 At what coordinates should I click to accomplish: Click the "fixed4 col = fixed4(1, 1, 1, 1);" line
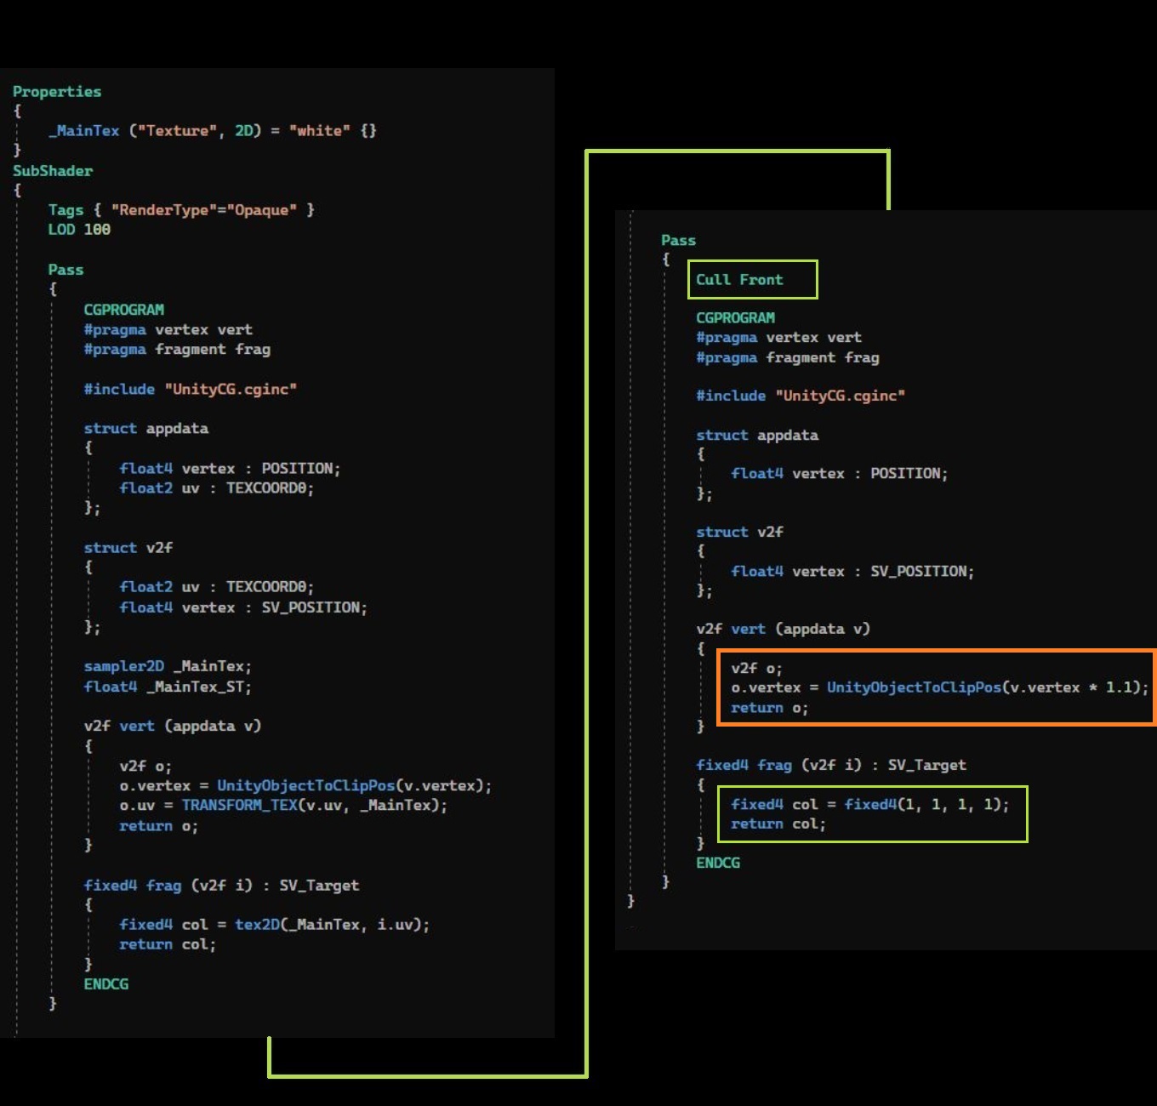tap(870, 804)
